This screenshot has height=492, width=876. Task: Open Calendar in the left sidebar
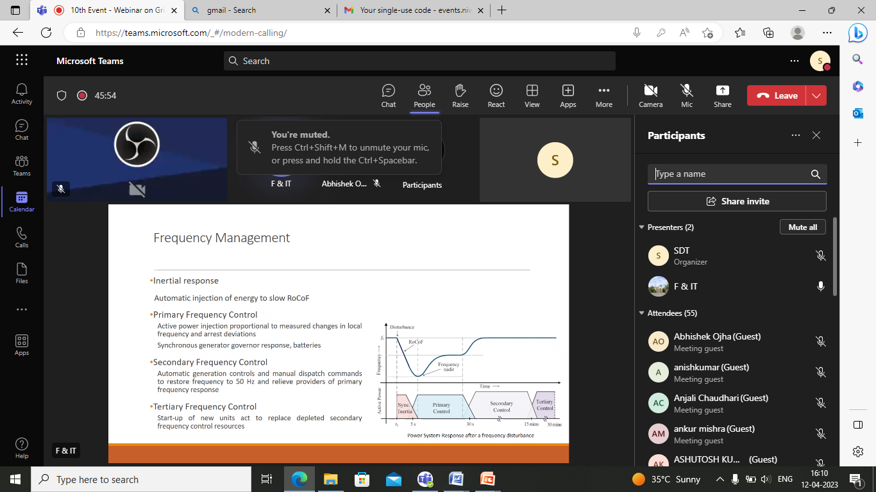(22, 201)
